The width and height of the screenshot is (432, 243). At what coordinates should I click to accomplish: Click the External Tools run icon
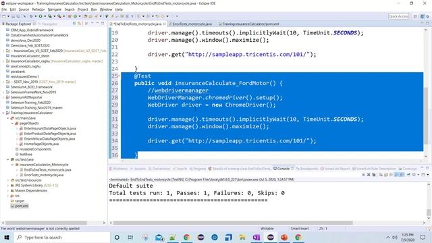[x=59, y=16]
